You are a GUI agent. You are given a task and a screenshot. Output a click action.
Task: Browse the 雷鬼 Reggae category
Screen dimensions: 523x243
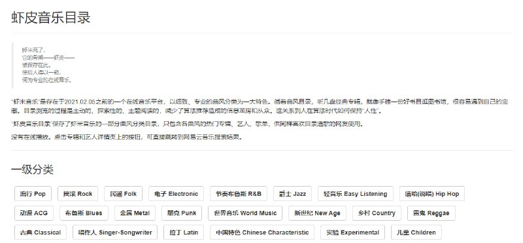coord(431,213)
